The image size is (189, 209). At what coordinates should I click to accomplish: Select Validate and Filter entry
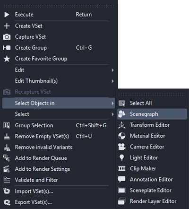(x=59, y=180)
